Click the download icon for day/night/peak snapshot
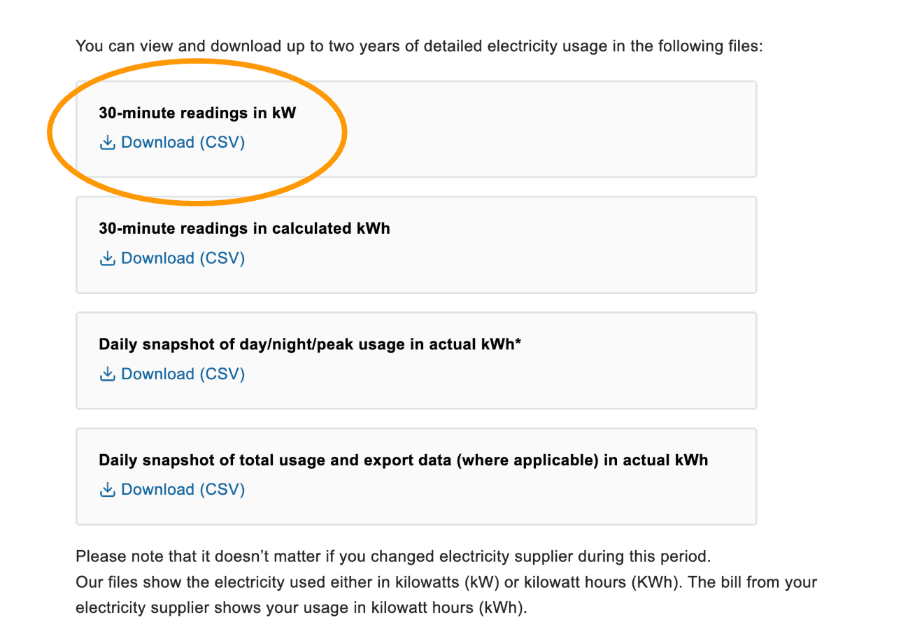The height and width of the screenshot is (641, 901). 107,374
